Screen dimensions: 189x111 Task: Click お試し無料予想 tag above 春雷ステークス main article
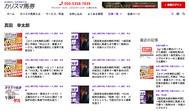click(31, 33)
